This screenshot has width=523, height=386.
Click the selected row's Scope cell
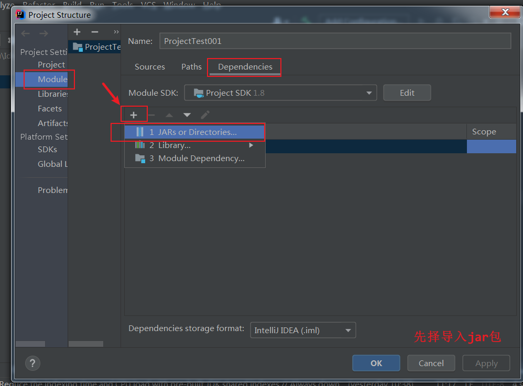click(492, 146)
